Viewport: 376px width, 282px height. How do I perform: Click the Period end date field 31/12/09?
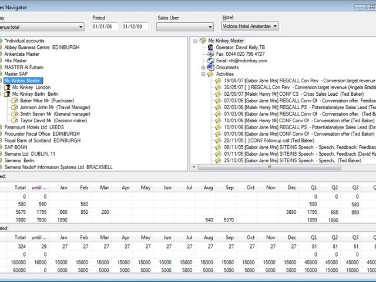(135, 26)
